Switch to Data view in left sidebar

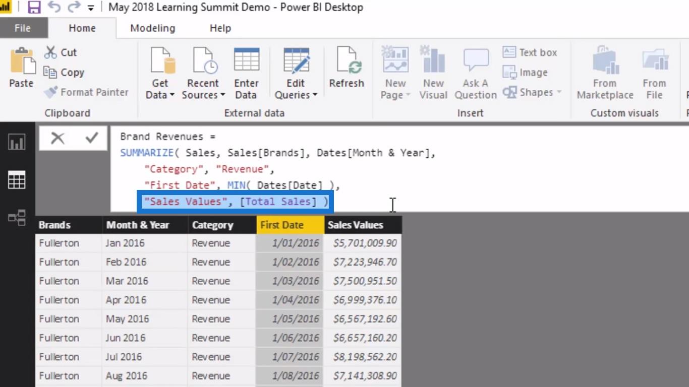pyautogui.click(x=17, y=180)
